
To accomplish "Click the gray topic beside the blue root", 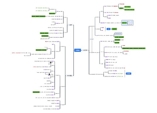I will 85,50.
